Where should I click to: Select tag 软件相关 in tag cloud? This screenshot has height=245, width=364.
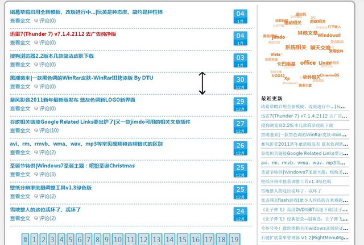[x=311, y=77]
